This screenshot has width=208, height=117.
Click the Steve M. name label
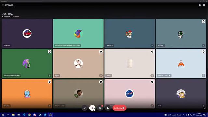(x=7, y=45)
